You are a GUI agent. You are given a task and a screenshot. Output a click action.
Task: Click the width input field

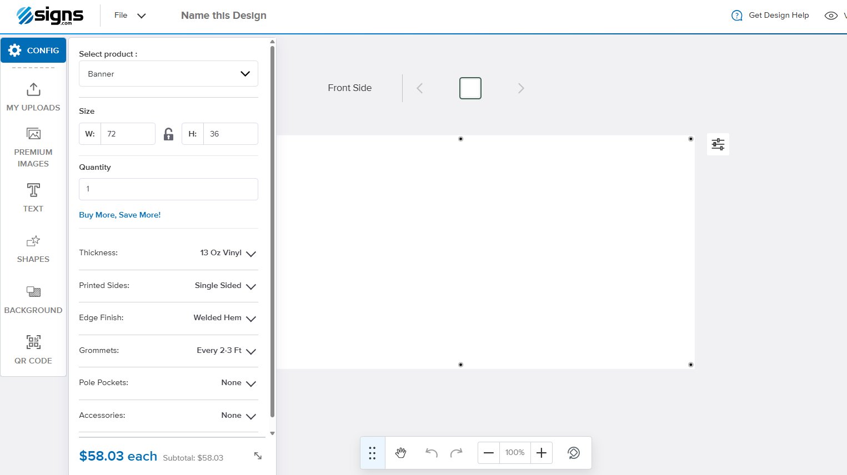(x=128, y=134)
